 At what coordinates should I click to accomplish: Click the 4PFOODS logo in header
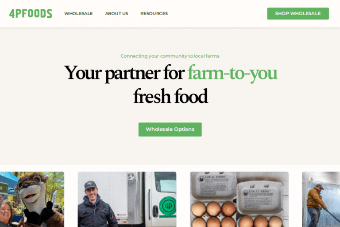pos(31,13)
